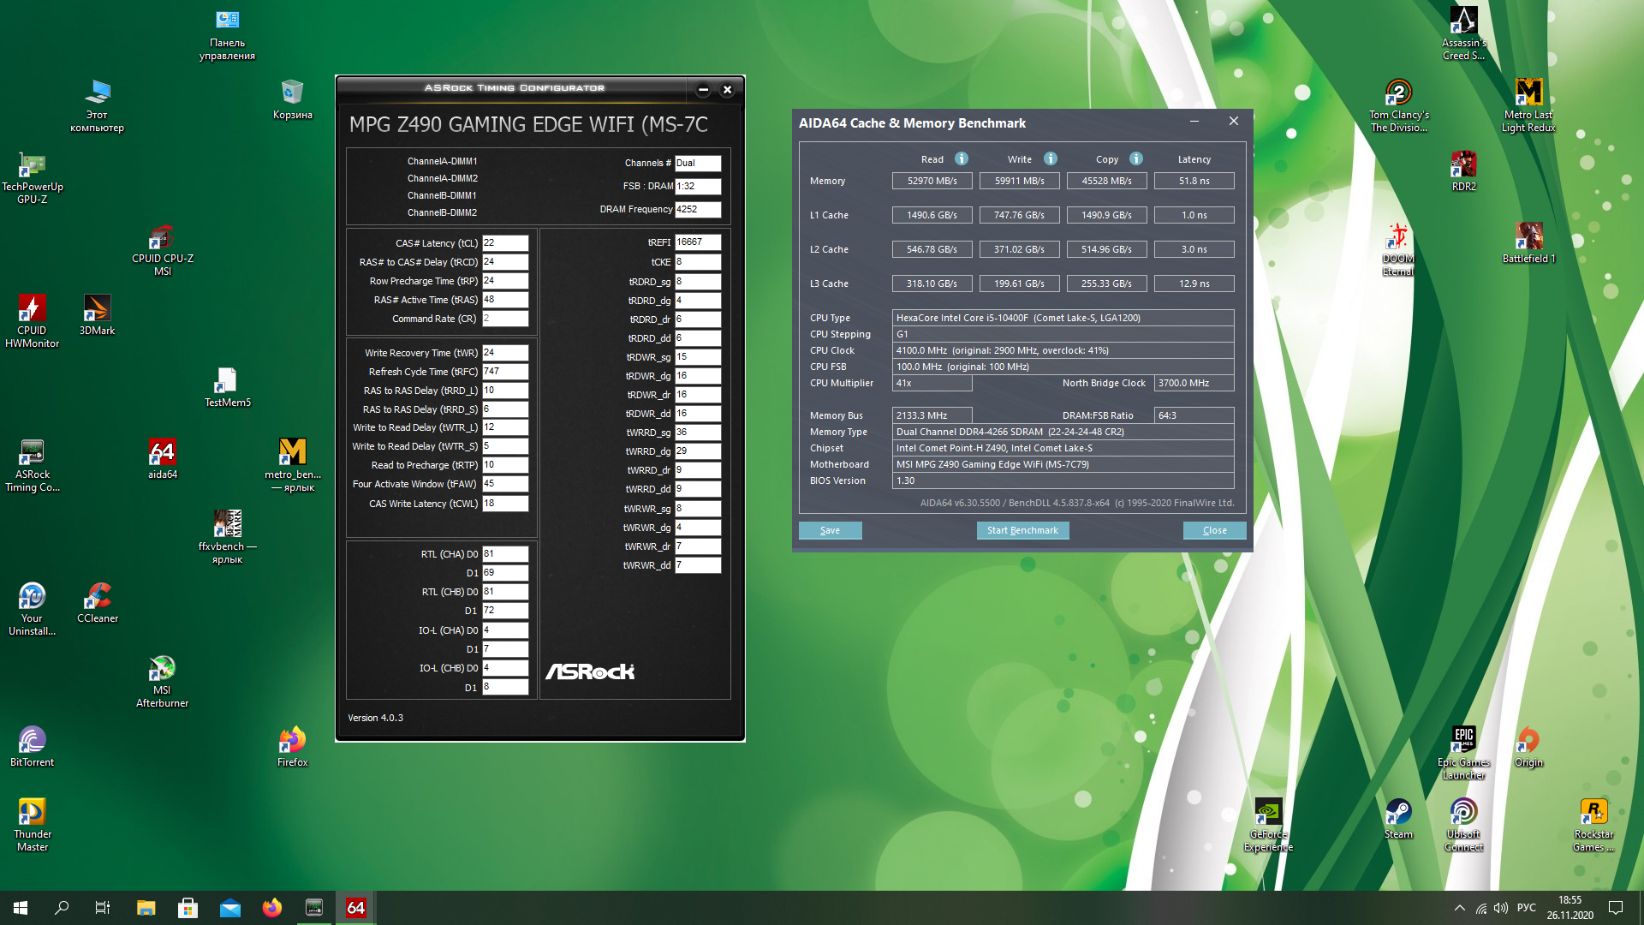Screen dimensions: 1644x925
Task: Click the Close button in AIDA64 benchmark
Action: (x=1214, y=530)
